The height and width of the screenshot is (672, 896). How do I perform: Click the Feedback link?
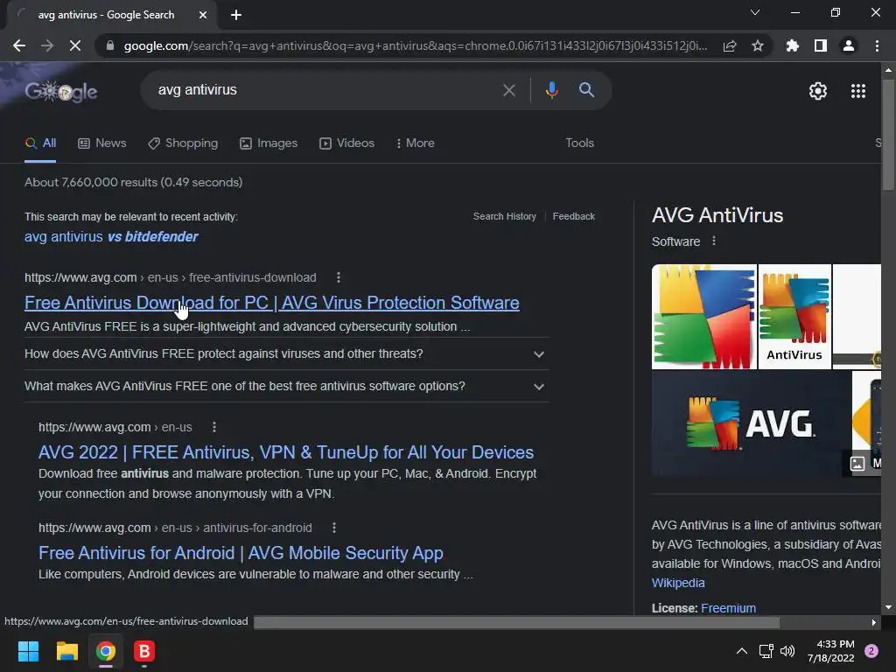coord(574,216)
